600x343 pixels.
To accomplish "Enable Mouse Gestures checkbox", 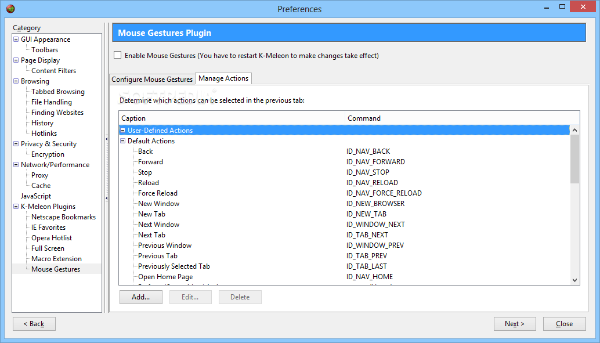I will (118, 56).
